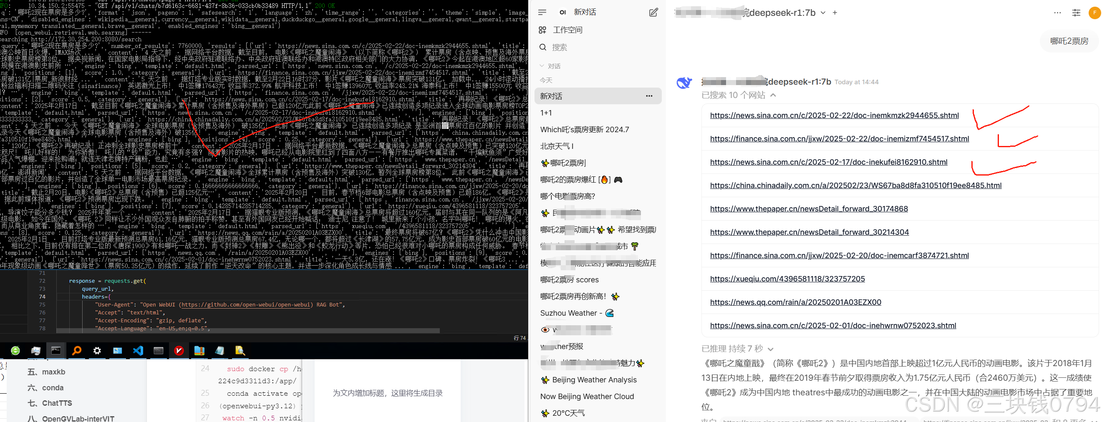Screen dimensions: 1102x422
Task: Open thepaper.cn newsDetail_forward_30174868 link
Action: point(809,208)
